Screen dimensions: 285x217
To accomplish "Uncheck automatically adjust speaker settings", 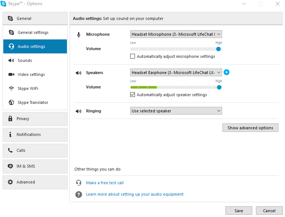I will [132, 94].
